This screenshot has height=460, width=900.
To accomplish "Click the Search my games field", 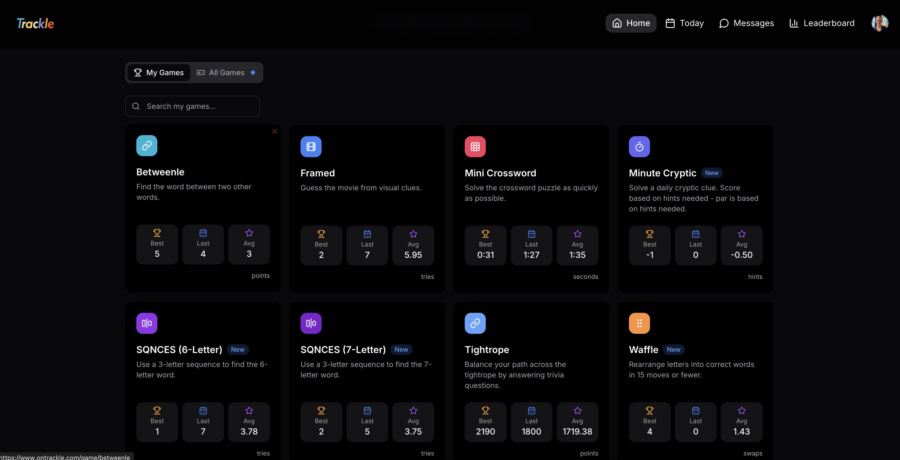I will click(193, 106).
